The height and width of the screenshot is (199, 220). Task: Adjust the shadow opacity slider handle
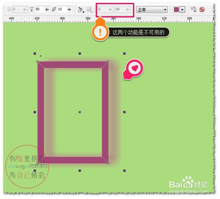tap(47, 9)
